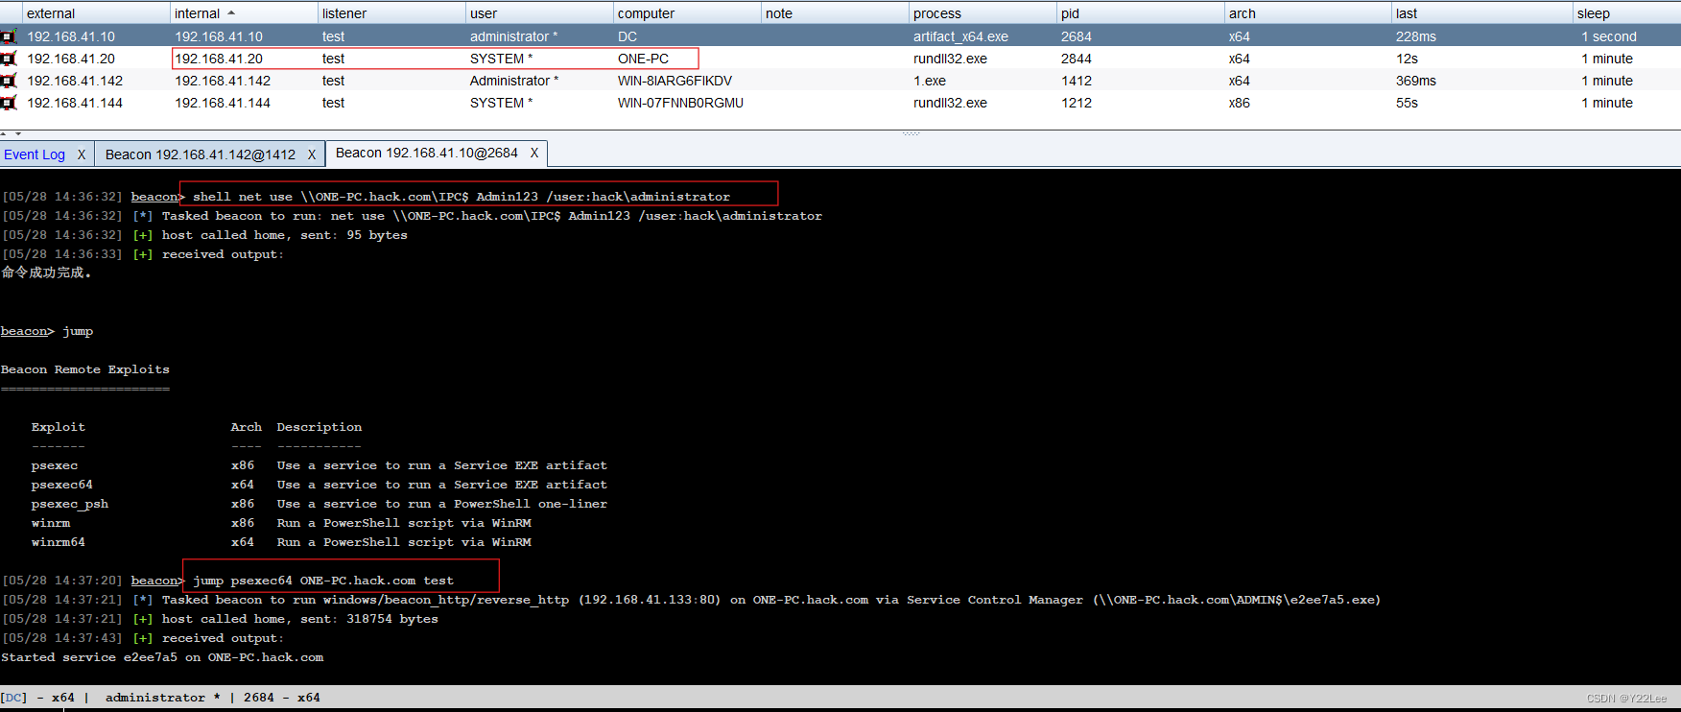
Task: Click 1.exe process cell
Action: coord(930,81)
